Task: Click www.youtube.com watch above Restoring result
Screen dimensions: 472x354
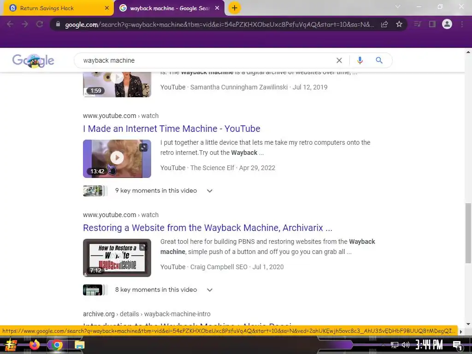Action: pyautogui.click(x=121, y=215)
